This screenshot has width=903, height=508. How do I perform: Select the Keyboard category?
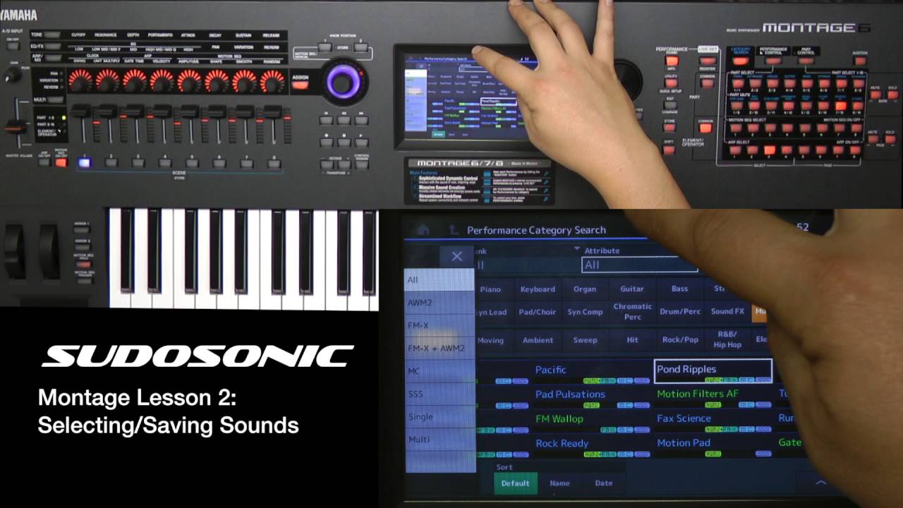coord(538,289)
